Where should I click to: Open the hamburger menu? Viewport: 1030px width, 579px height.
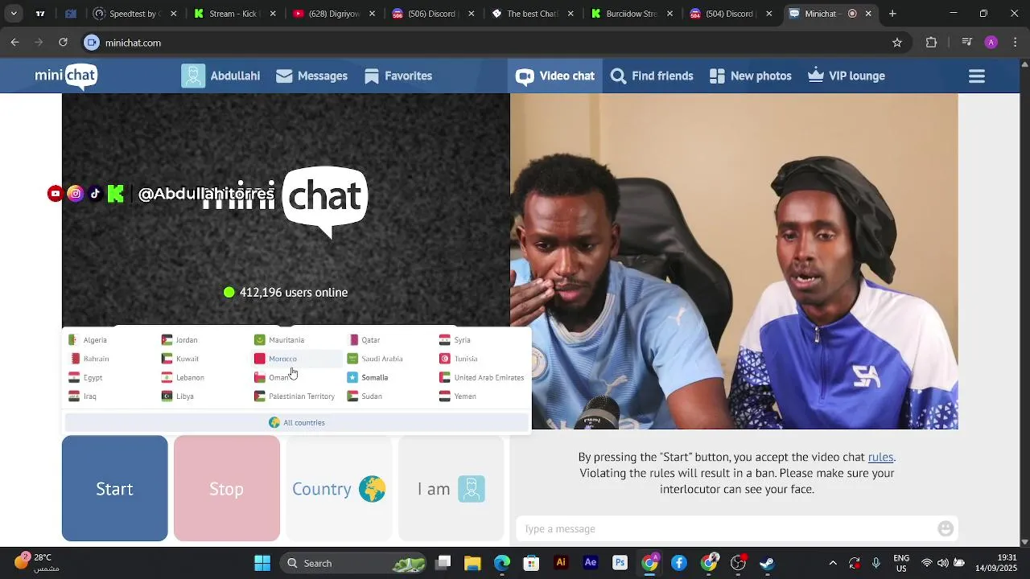point(977,76)
